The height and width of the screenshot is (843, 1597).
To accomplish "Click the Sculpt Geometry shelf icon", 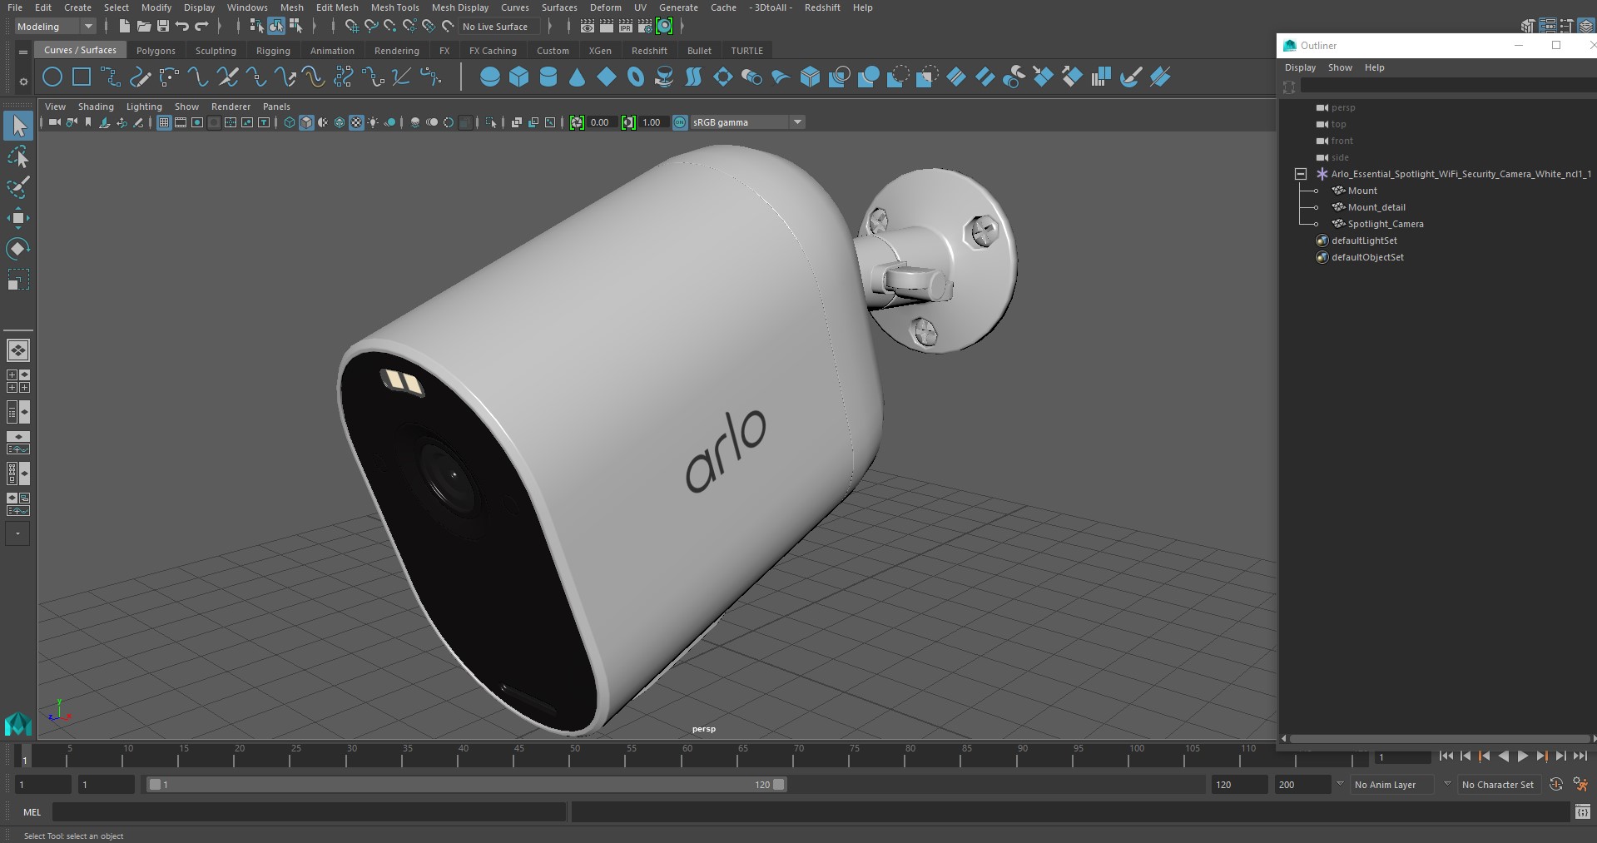I will pyautogui.click(x=1130, y=77).
